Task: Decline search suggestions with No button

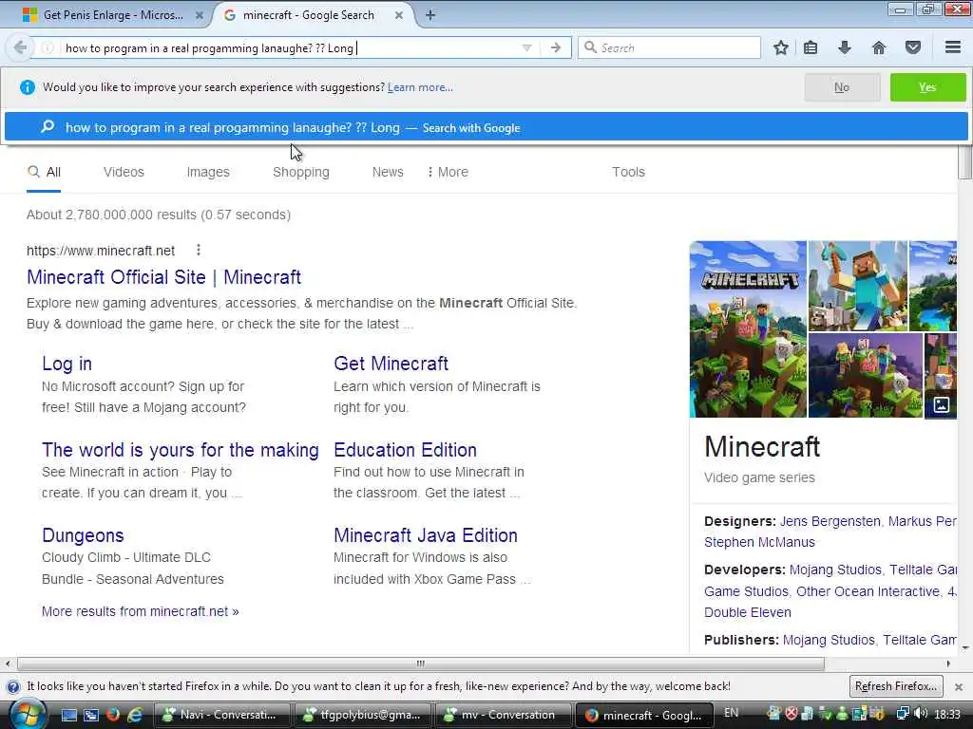Action: [842, 87]
